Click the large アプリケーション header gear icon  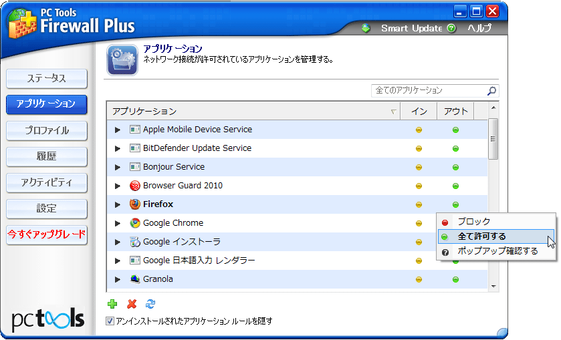[x=122, y=59]
